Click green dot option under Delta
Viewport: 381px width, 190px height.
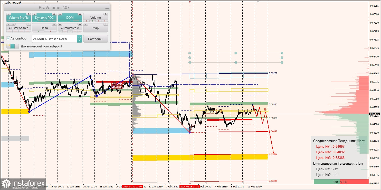pyautogui.click(x=38, y=31)
